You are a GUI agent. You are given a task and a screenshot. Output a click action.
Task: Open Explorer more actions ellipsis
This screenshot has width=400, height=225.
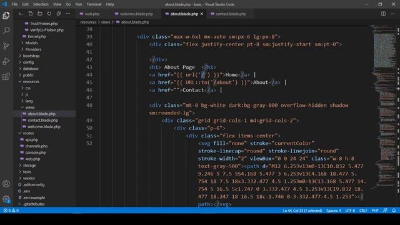tap(68, 14)
